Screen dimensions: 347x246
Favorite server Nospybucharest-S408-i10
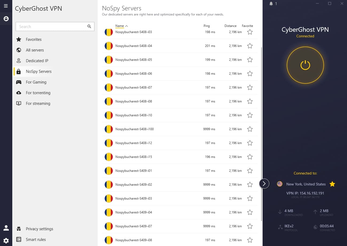250,115
